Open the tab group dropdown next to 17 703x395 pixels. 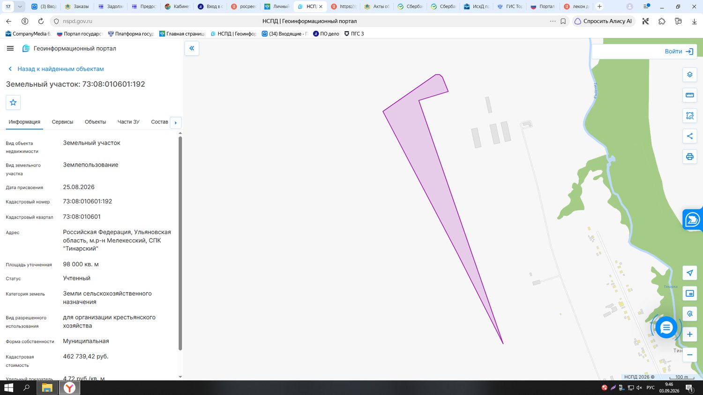tap(20, 7)
